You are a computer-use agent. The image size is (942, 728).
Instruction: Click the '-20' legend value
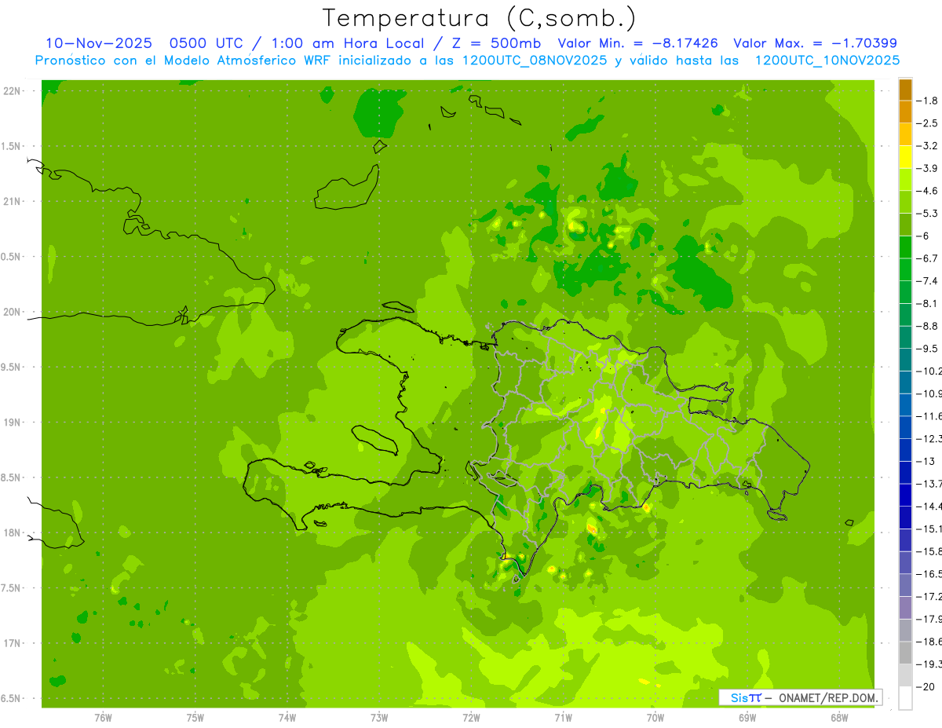pyautogui.click(x=926, y=686)
